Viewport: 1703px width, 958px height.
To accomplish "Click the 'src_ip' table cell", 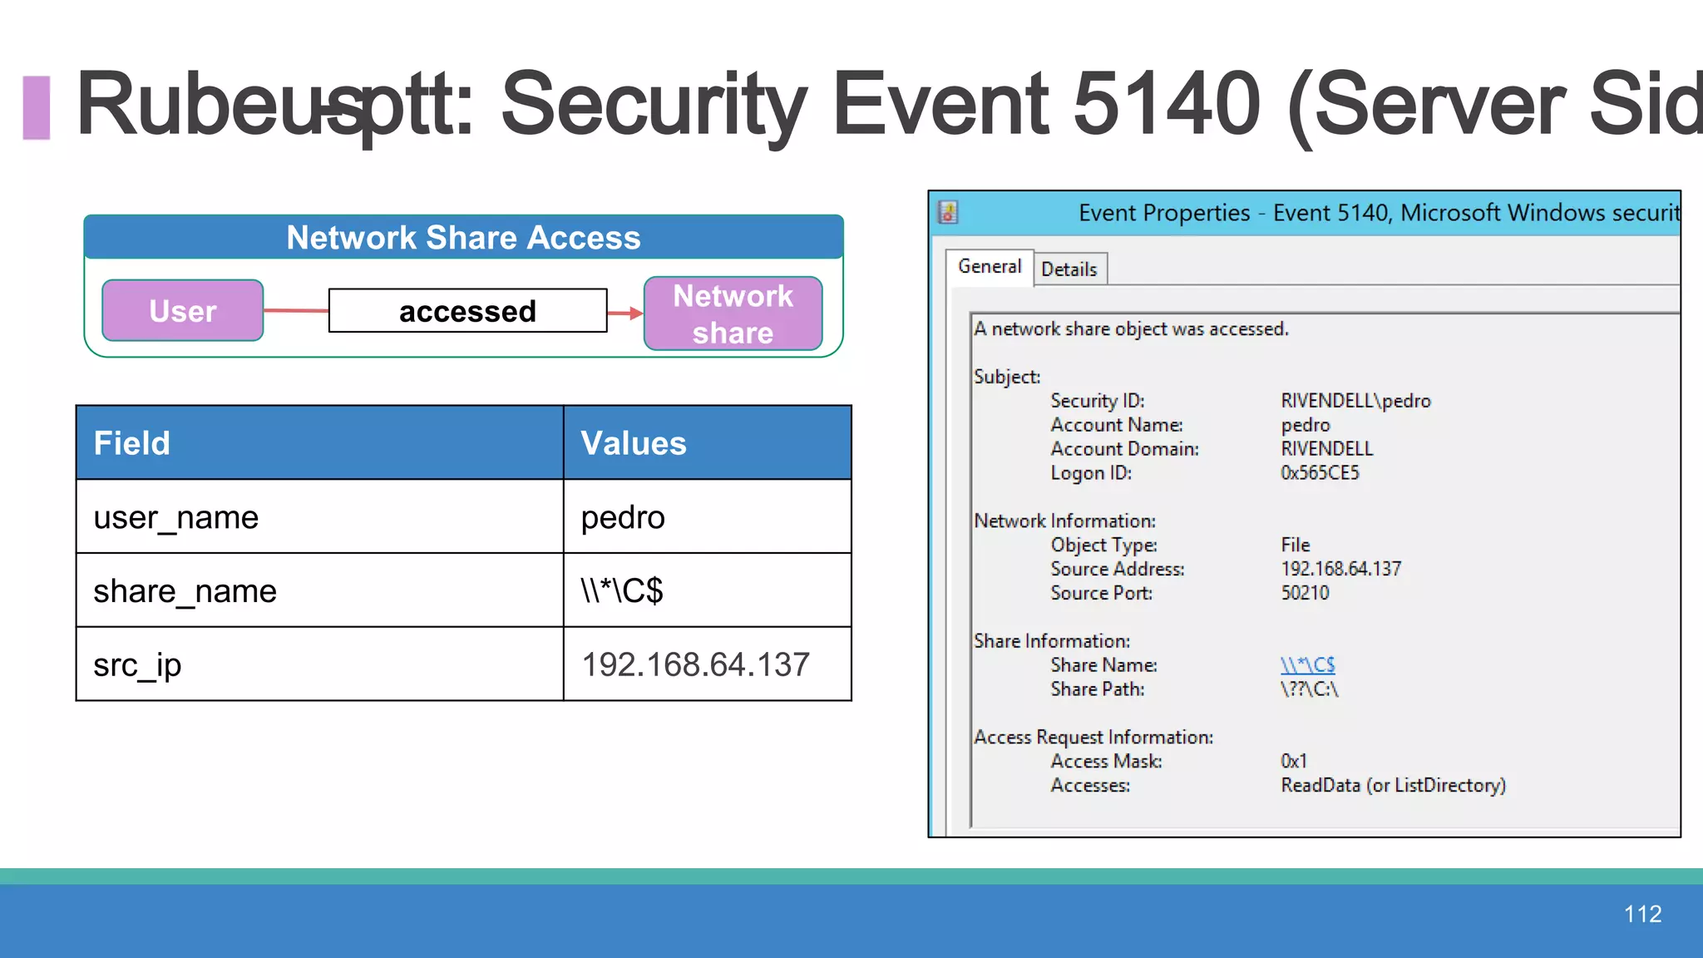I will coord(320,664).
